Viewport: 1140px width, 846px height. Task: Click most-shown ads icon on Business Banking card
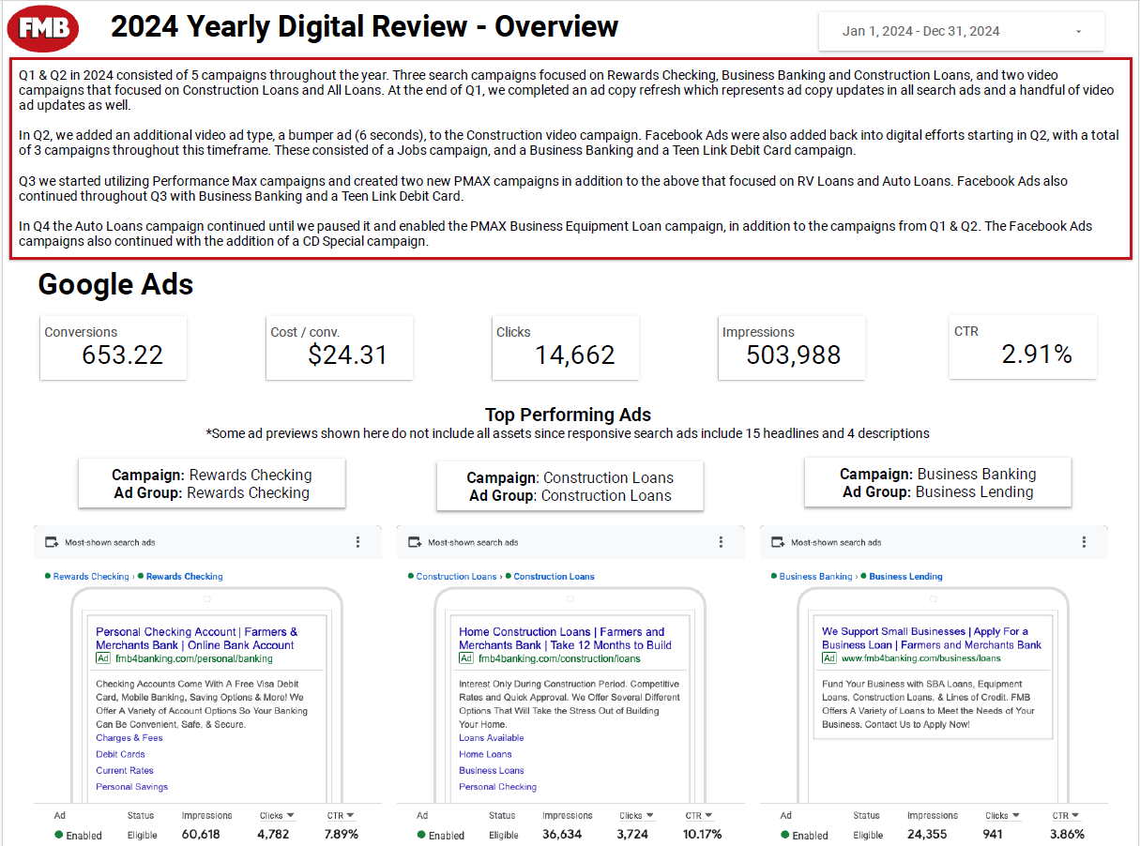[778, 542]
